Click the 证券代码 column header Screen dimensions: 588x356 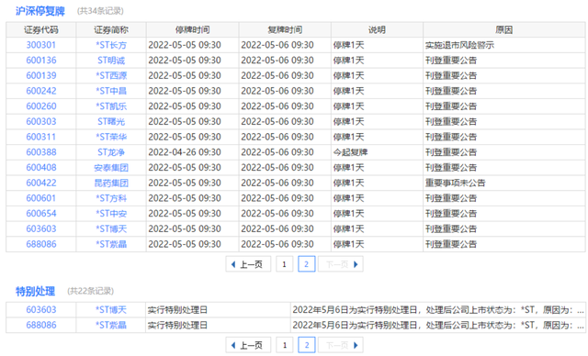point(40,29)
